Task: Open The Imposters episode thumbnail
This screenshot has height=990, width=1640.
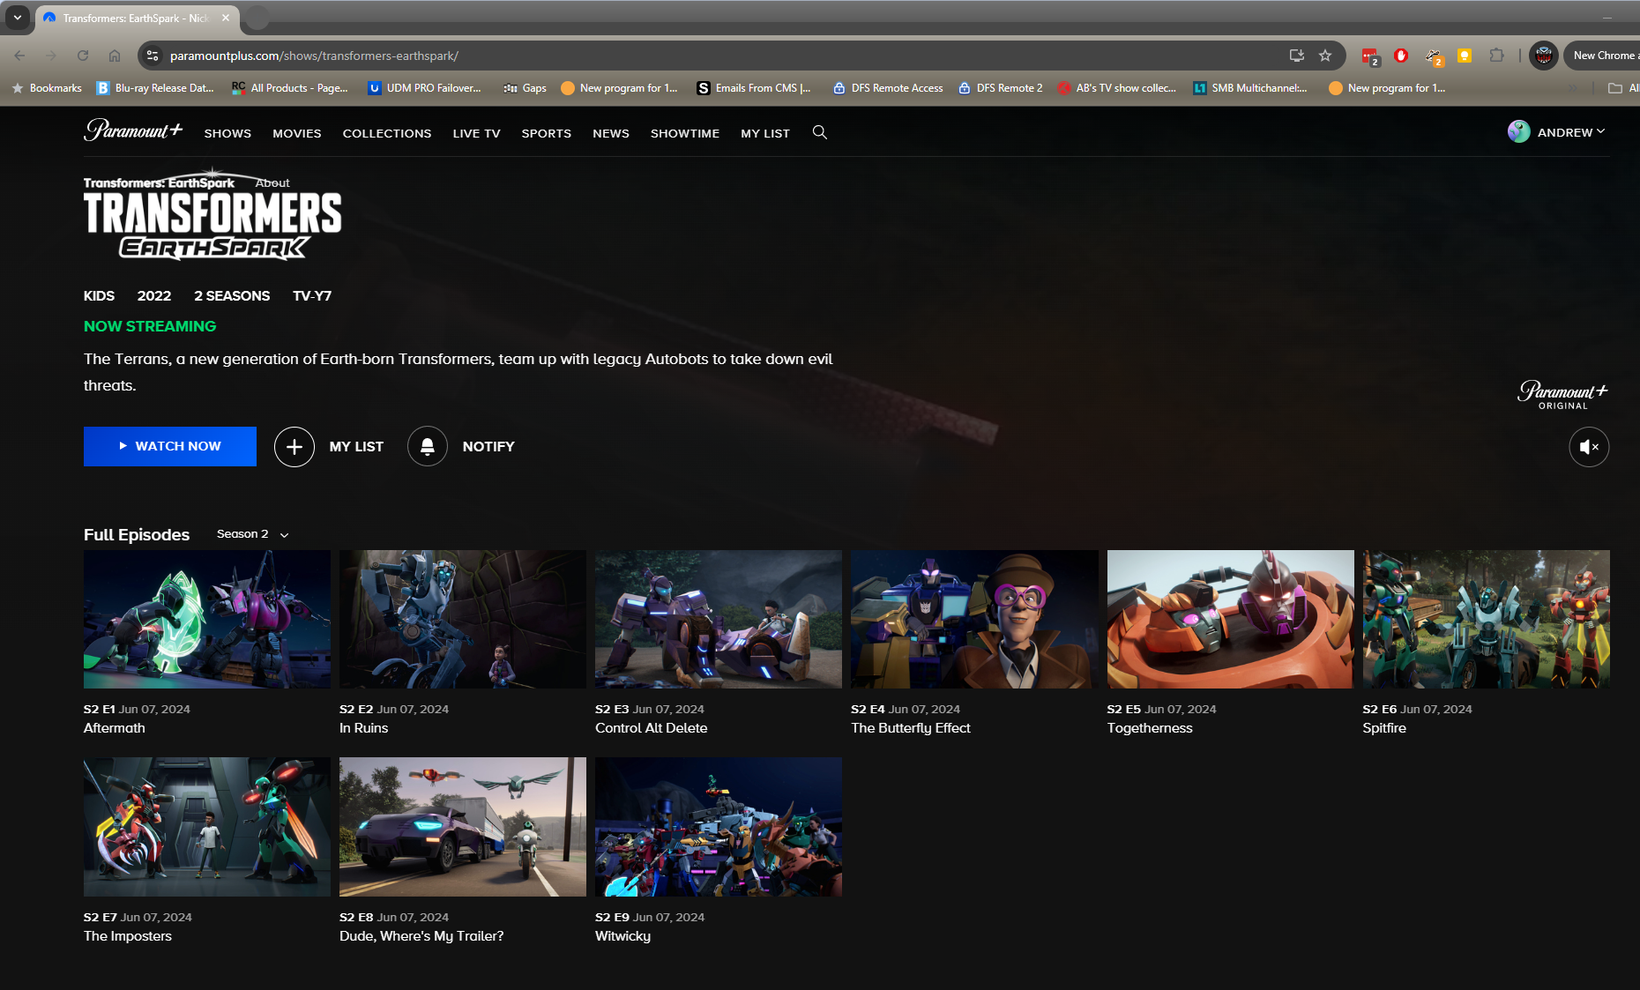Action: click(207, 827)
